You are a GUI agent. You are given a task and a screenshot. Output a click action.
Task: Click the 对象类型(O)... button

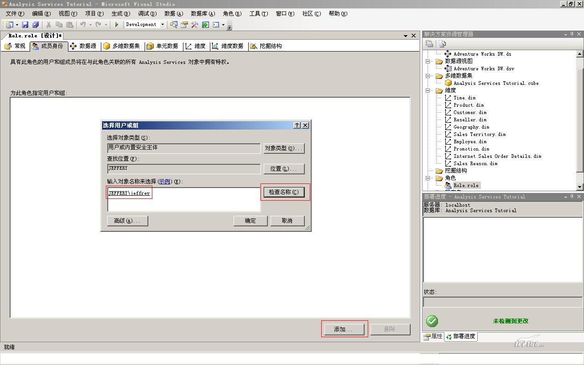tap(284, 148)
